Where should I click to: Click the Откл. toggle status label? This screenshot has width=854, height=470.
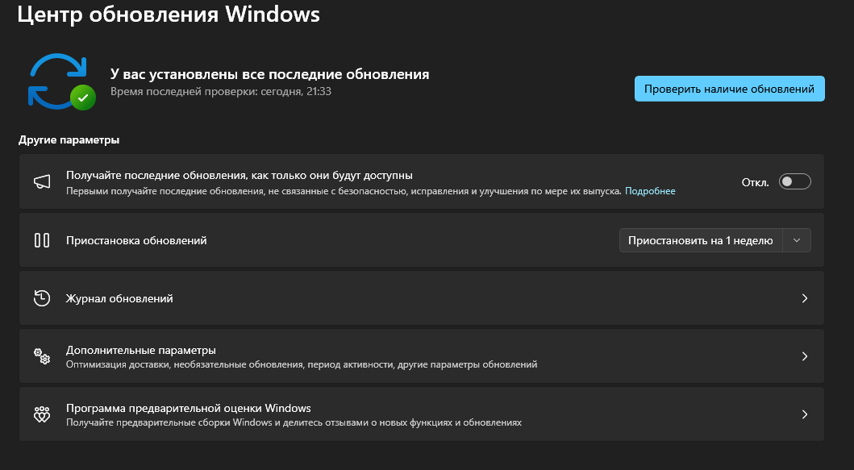[x=756, y=182]
